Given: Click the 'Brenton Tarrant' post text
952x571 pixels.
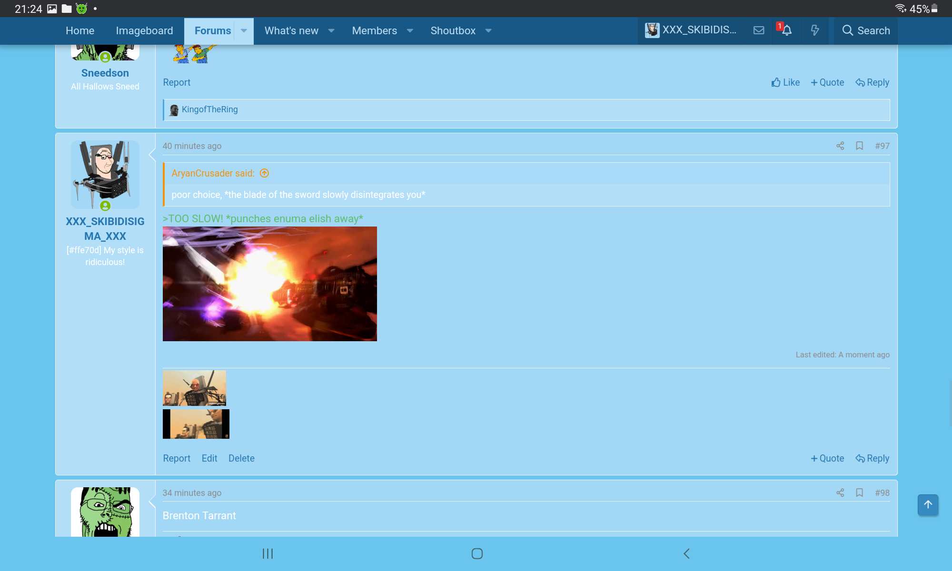Looking at the screenshot, I should [199, 515].
